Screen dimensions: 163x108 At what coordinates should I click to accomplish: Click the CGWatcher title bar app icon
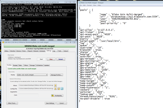(3, 42)
